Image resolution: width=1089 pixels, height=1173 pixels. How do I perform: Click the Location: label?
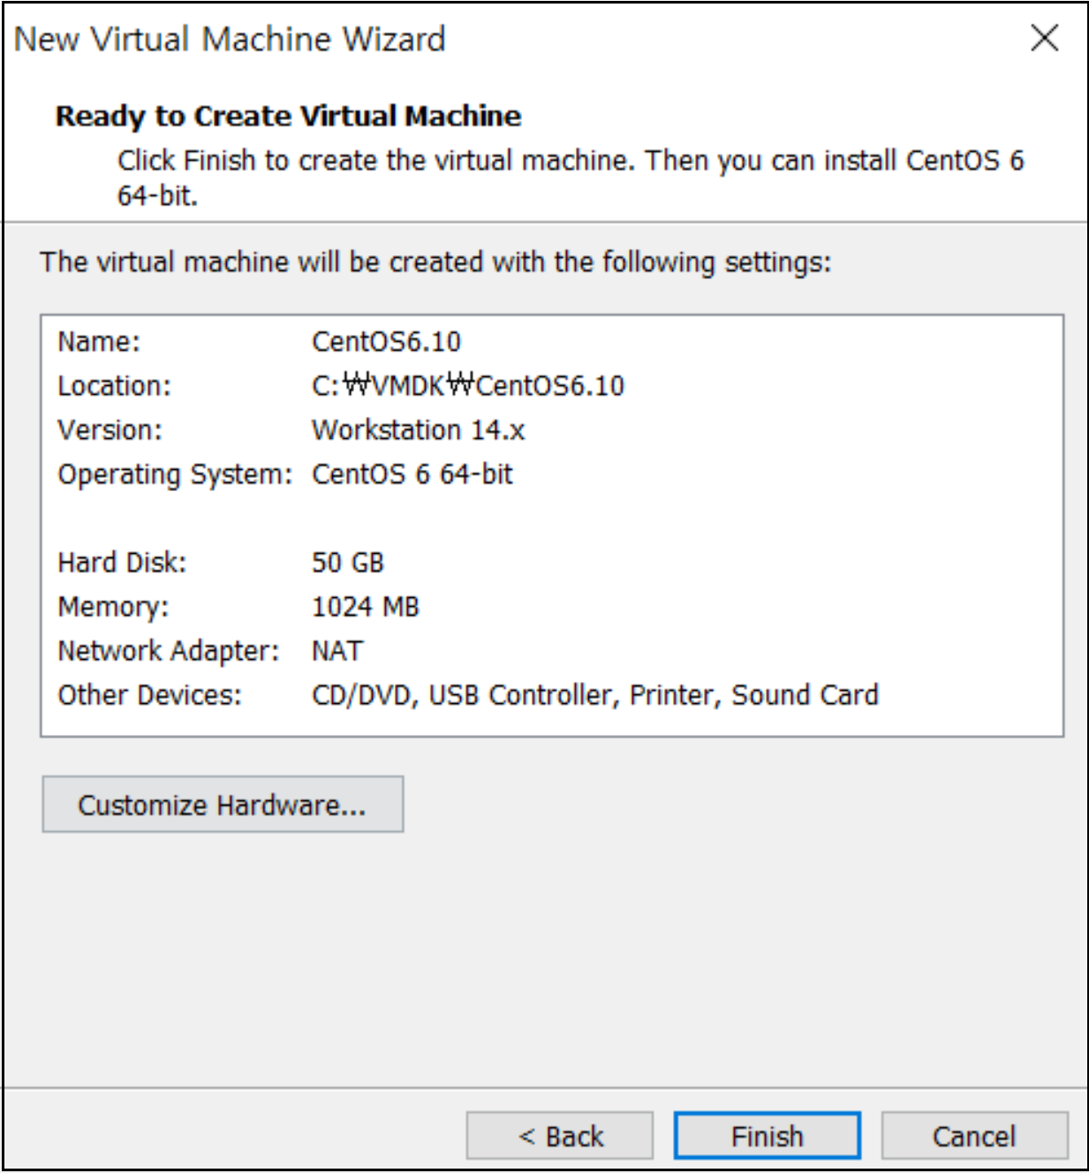click(x=114, y=386)
